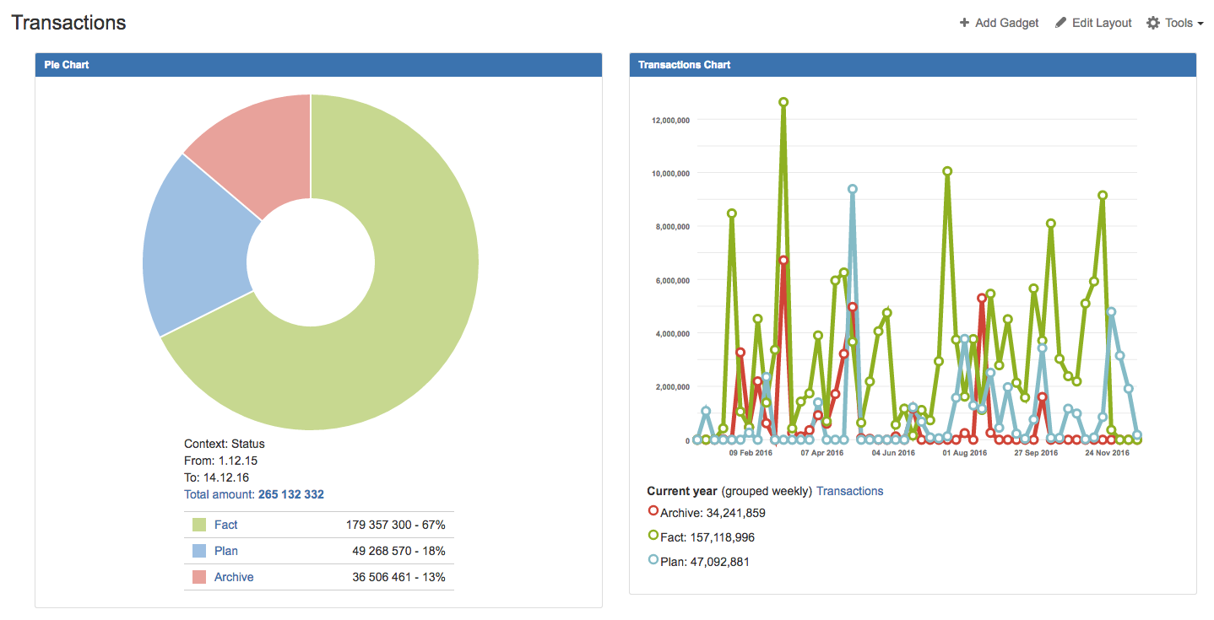1214x620 pixels.
Task: Open the Transactions link under the line chart
Action: coord(849,491)
